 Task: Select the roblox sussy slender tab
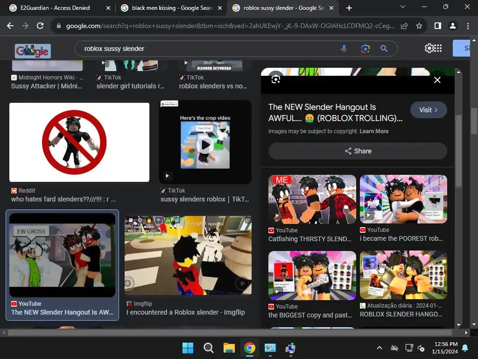pyautogui.click(x=283, y=8)
